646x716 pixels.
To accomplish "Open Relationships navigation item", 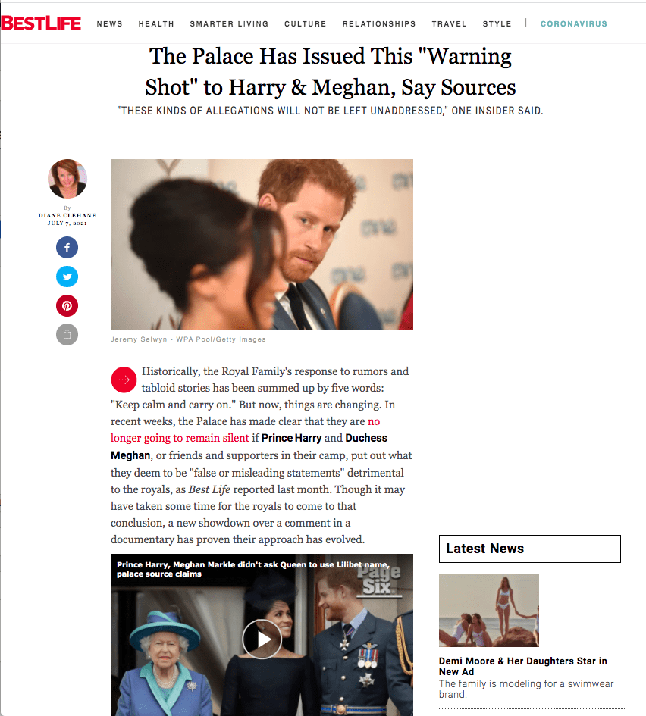I will 379,23.
